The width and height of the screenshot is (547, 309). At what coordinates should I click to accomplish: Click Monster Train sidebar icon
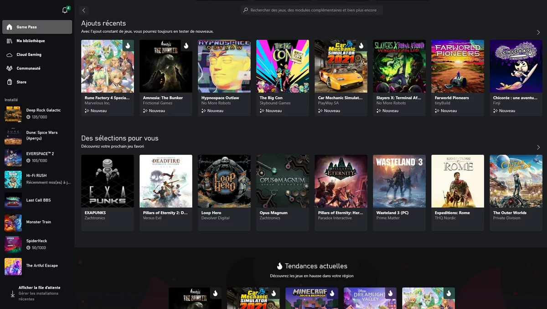(13, 222)
